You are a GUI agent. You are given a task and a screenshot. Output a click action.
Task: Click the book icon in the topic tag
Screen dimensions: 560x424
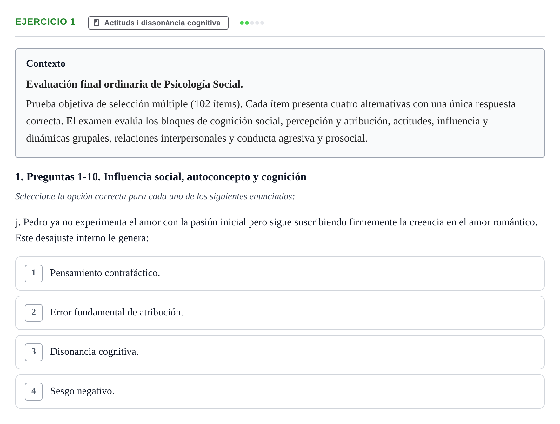coord(97,23)
